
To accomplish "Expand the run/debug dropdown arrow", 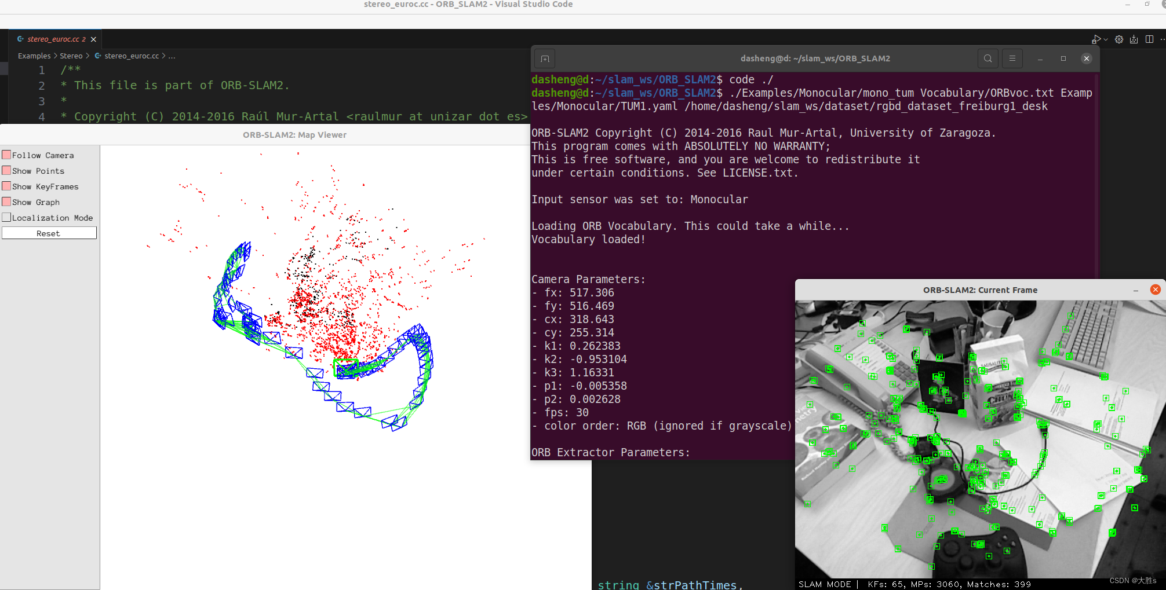I will click(x=1106, y=39).
